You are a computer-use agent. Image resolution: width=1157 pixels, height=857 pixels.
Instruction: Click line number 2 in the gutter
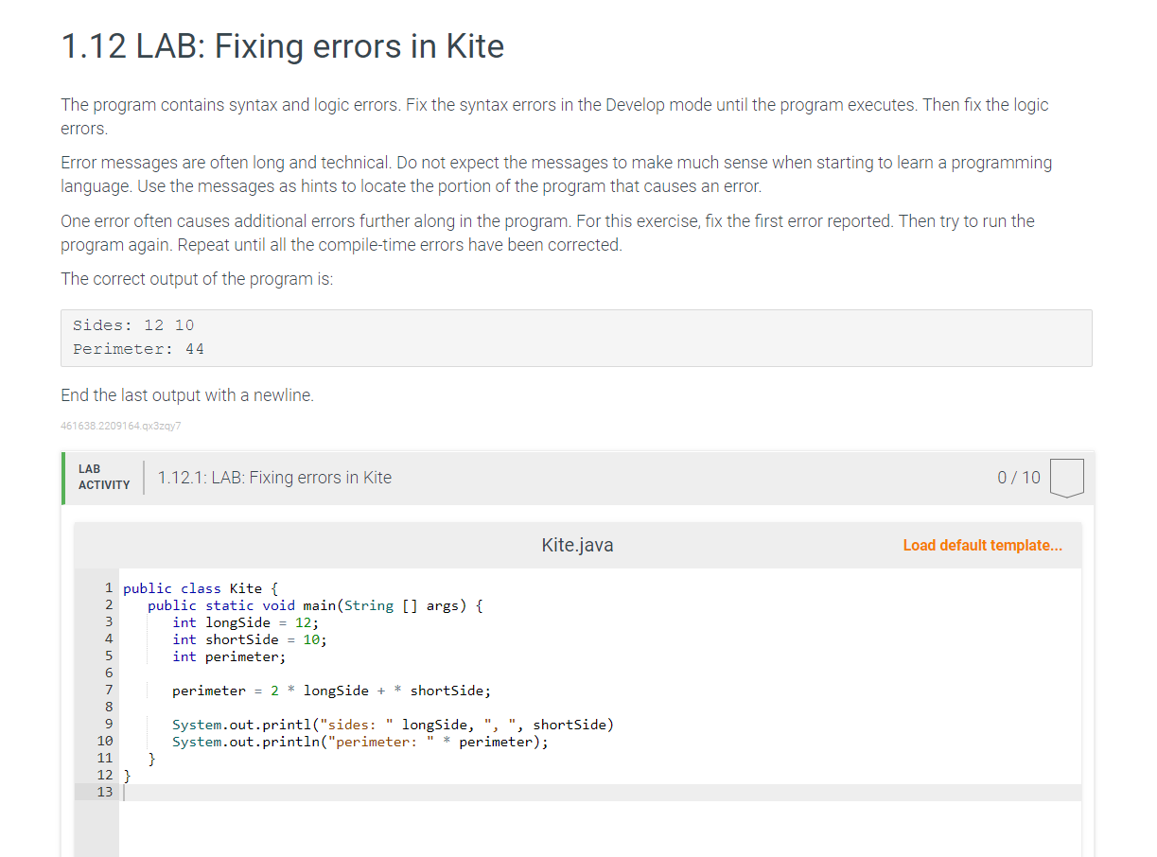tap(108, 604)
